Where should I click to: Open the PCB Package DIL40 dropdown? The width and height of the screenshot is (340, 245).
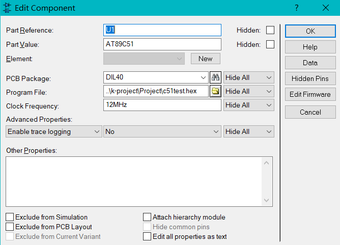[156, 77]
